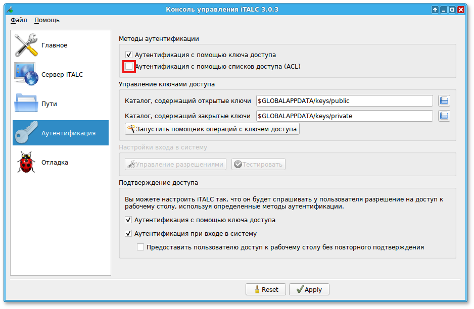
Task: Select the Аутентификация key icon
Action: point(26,133)
